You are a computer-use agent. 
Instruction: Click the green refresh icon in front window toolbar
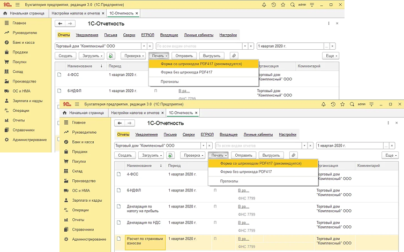point(170,155)
